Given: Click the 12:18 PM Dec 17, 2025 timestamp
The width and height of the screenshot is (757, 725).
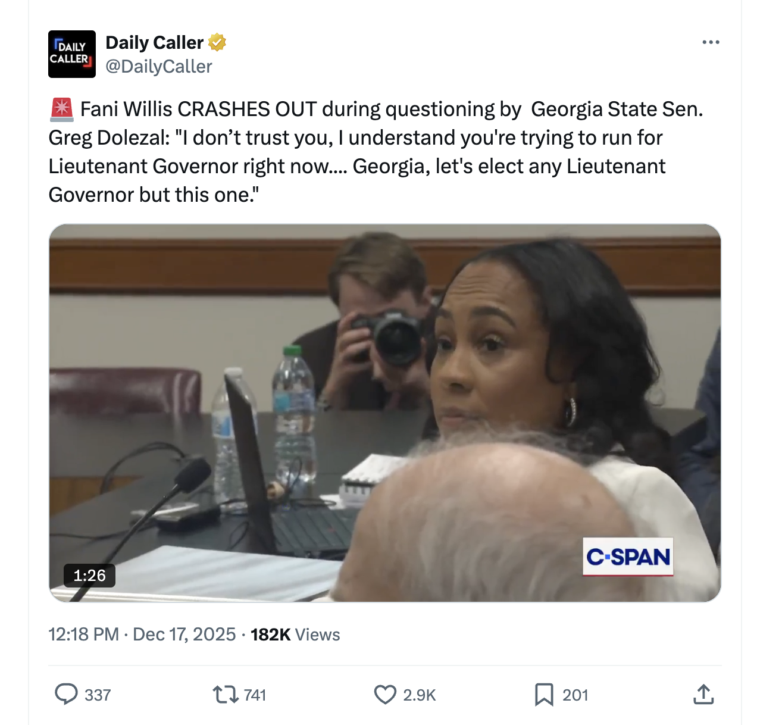Looking at the screenshot, I should (142, 635).
